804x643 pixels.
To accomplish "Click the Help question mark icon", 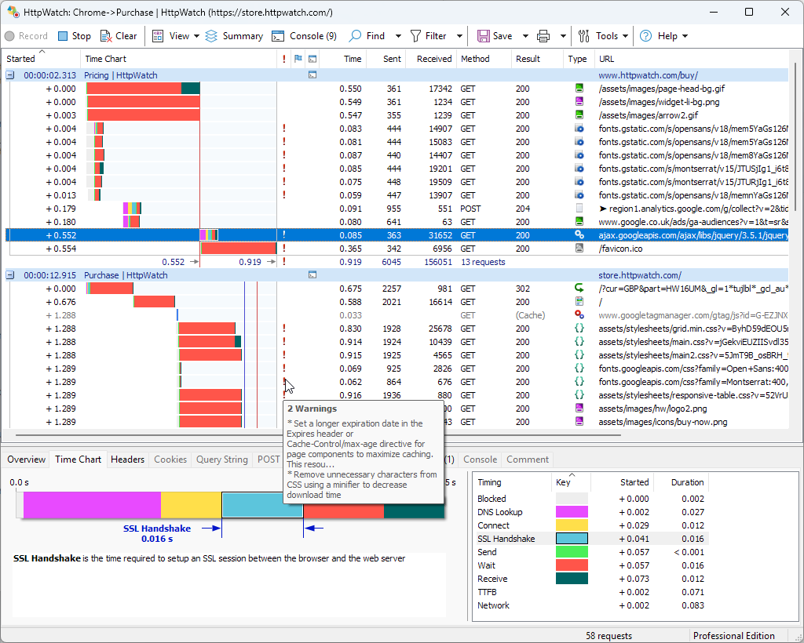I will (x=645, y=36).
